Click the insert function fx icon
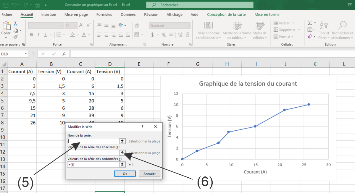 coord(64,54)
